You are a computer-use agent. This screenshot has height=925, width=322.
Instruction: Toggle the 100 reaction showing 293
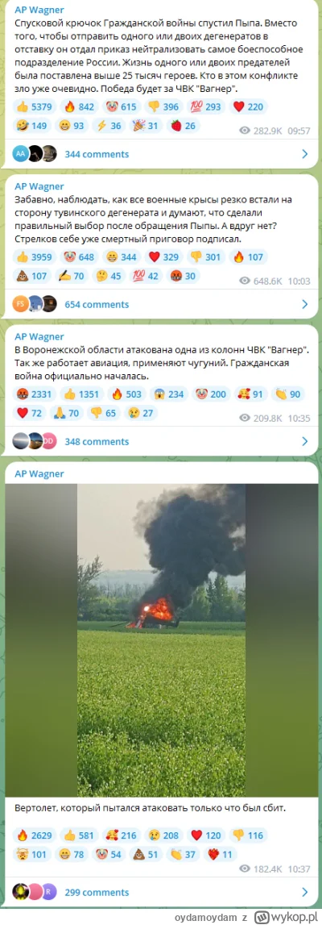[x=207, y=106]
